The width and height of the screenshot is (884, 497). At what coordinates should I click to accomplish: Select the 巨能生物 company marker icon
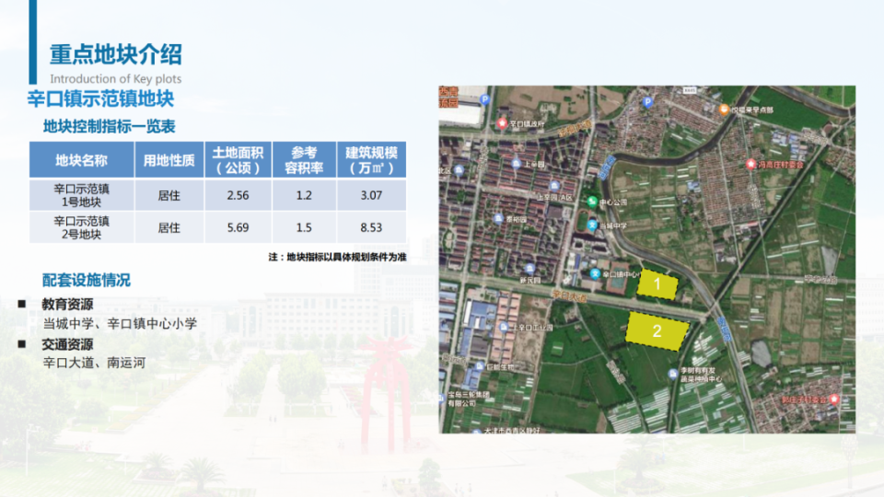tap(479, 366)
